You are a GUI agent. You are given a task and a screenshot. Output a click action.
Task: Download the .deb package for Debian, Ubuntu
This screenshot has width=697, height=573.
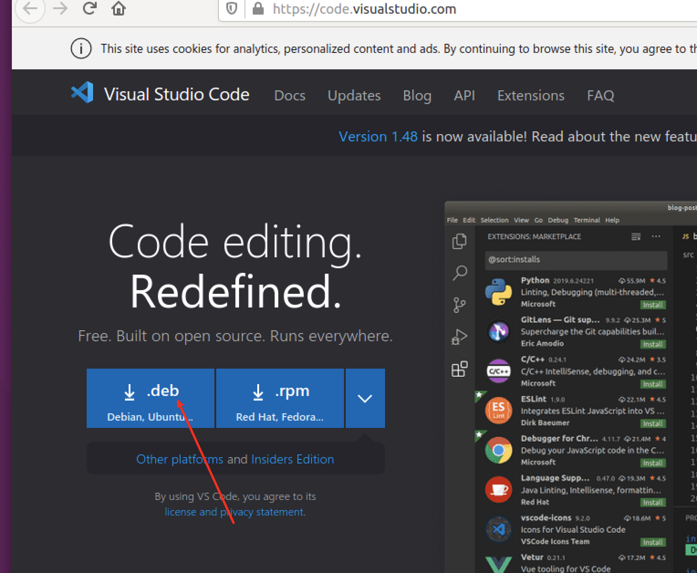tap(151, 398)
